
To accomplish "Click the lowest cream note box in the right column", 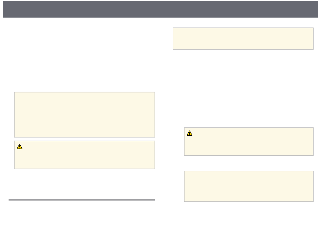I will click(x=249, y=186).
